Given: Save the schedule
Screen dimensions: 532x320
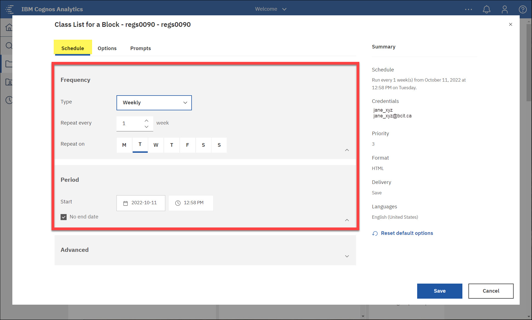Looking at the screenshot, I should point(439,291).
